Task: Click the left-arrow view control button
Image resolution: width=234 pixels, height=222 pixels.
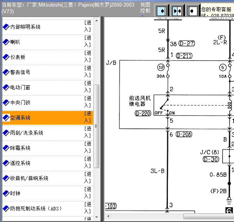Action: tap(193, 11)
